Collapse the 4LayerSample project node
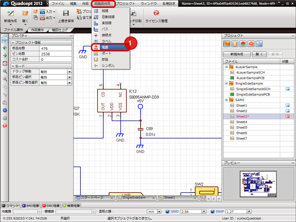Viewport: 296px width, 222px height. click(x=226, y=67)
